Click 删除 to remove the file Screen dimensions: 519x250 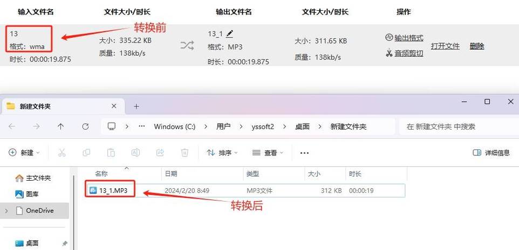click(x=477, y=46)
